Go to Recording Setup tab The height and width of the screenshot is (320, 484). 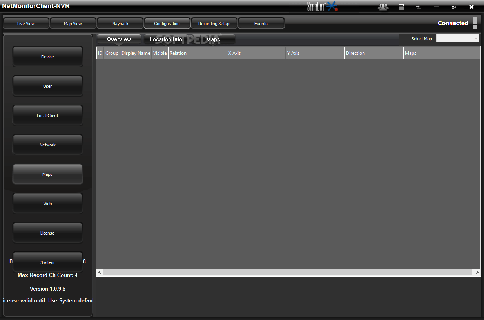pos(214,24)
